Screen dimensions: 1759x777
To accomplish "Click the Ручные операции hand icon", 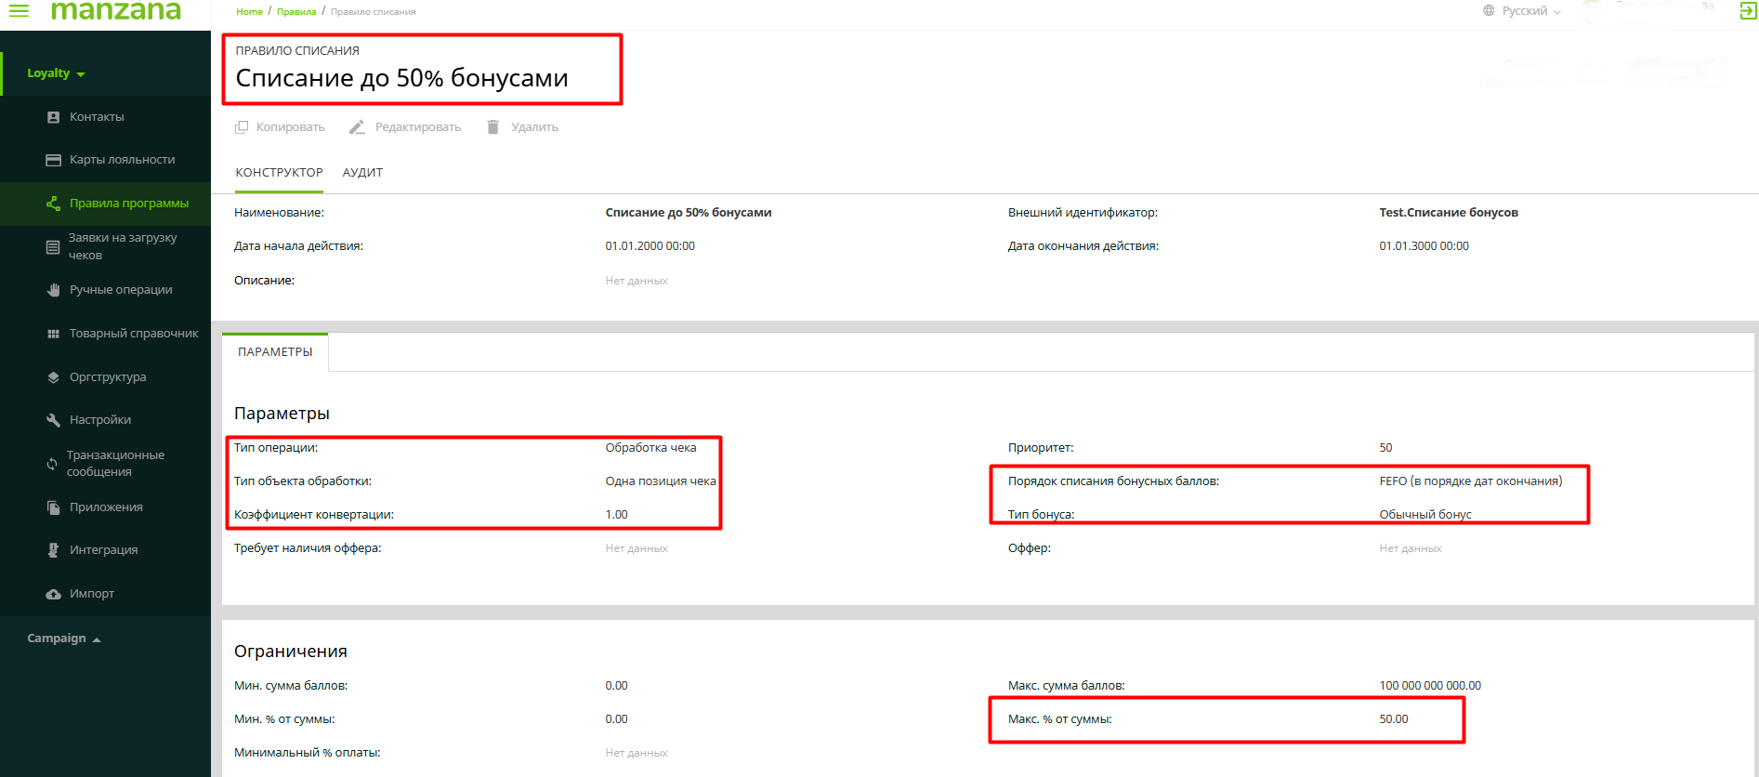I will click(x=53, y=290).
